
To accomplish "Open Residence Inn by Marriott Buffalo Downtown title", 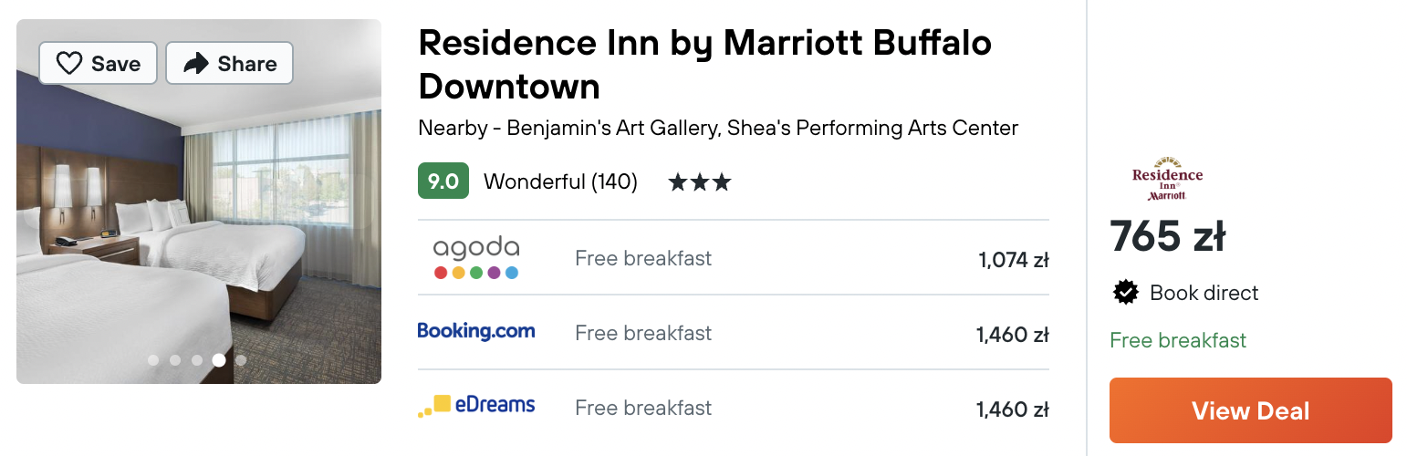I will coord(705,65).
